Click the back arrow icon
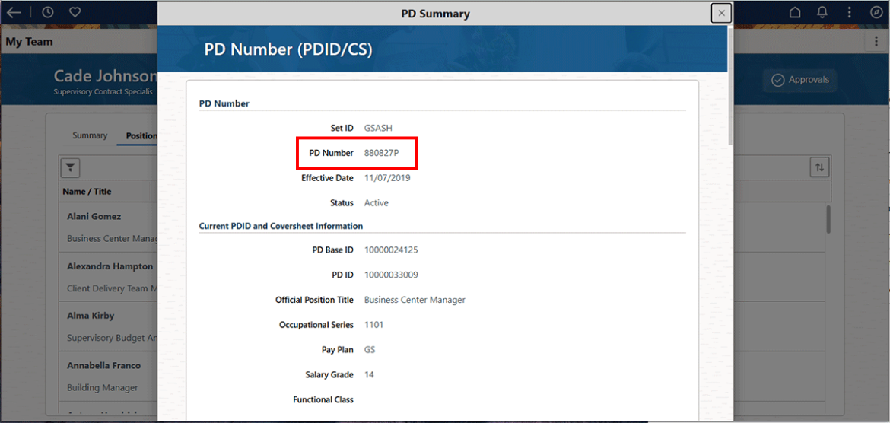 point(13,12)
